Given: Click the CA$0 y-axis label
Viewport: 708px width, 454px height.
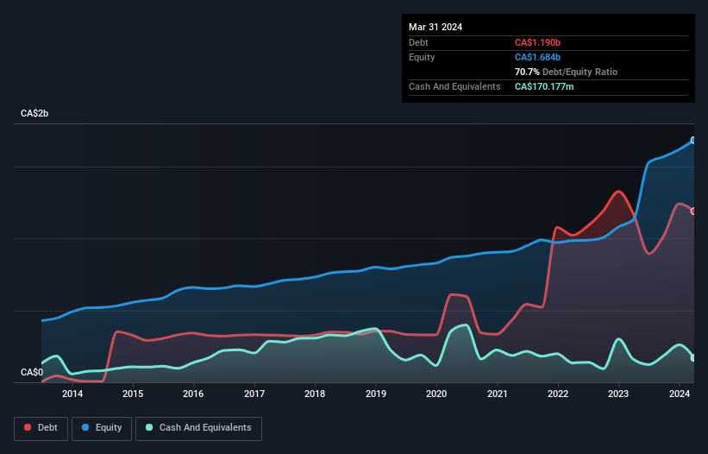Looking at the screenshot, I should 32,373.
